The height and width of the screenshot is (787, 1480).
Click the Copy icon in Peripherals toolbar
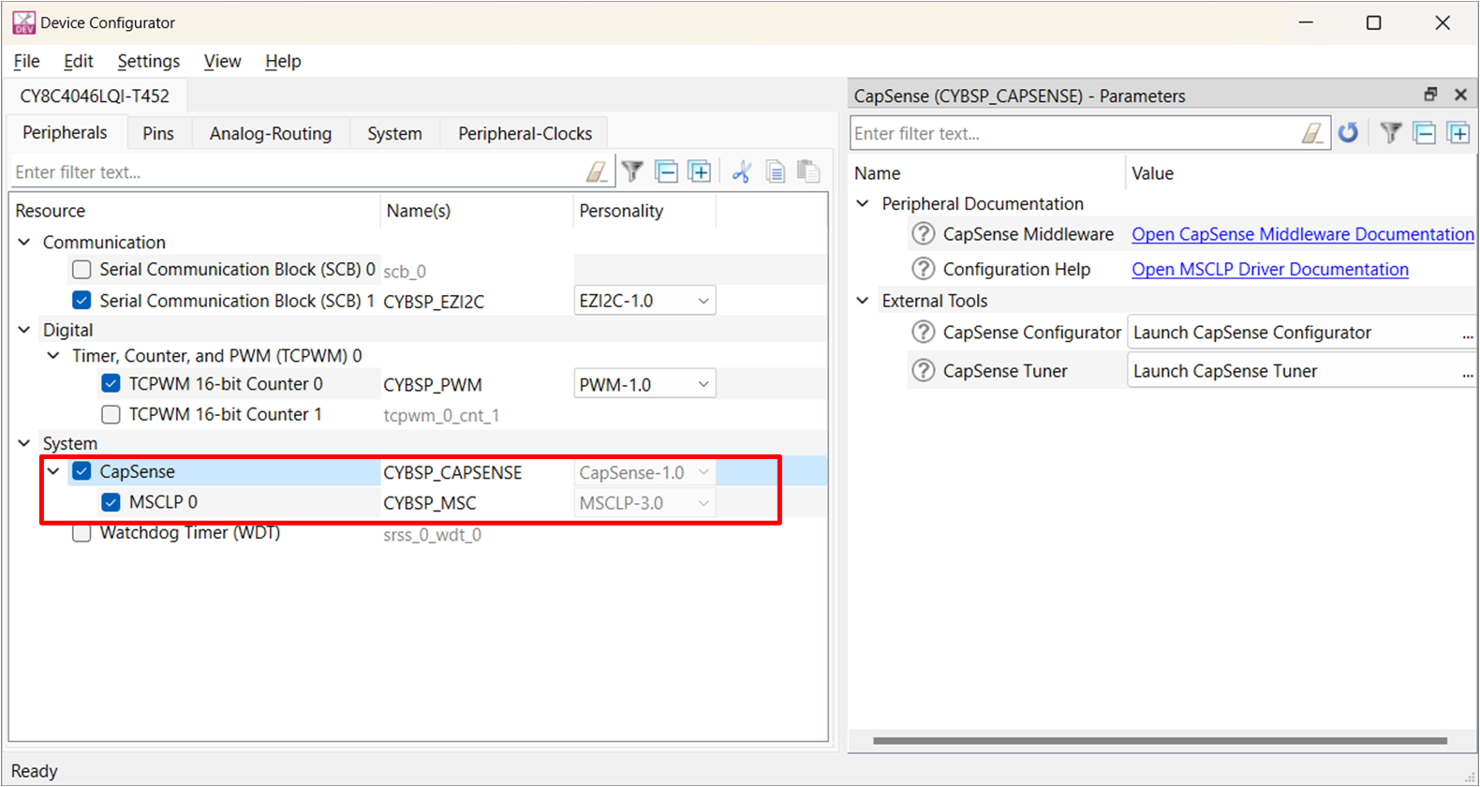[x=776, y=171]
